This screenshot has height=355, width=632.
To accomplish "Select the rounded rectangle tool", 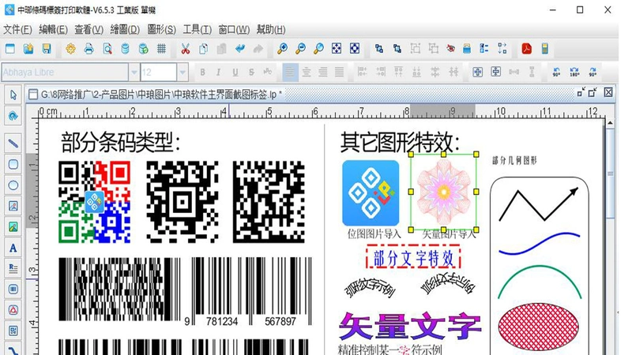I will coord(13,164).
